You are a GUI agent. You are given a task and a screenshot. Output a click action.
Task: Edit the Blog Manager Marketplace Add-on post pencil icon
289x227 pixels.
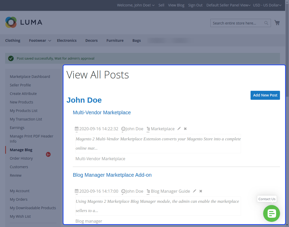195,191
